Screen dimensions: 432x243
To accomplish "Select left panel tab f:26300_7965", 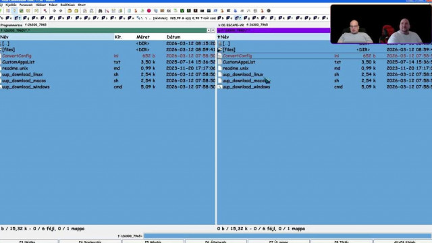I will [36, 25].
